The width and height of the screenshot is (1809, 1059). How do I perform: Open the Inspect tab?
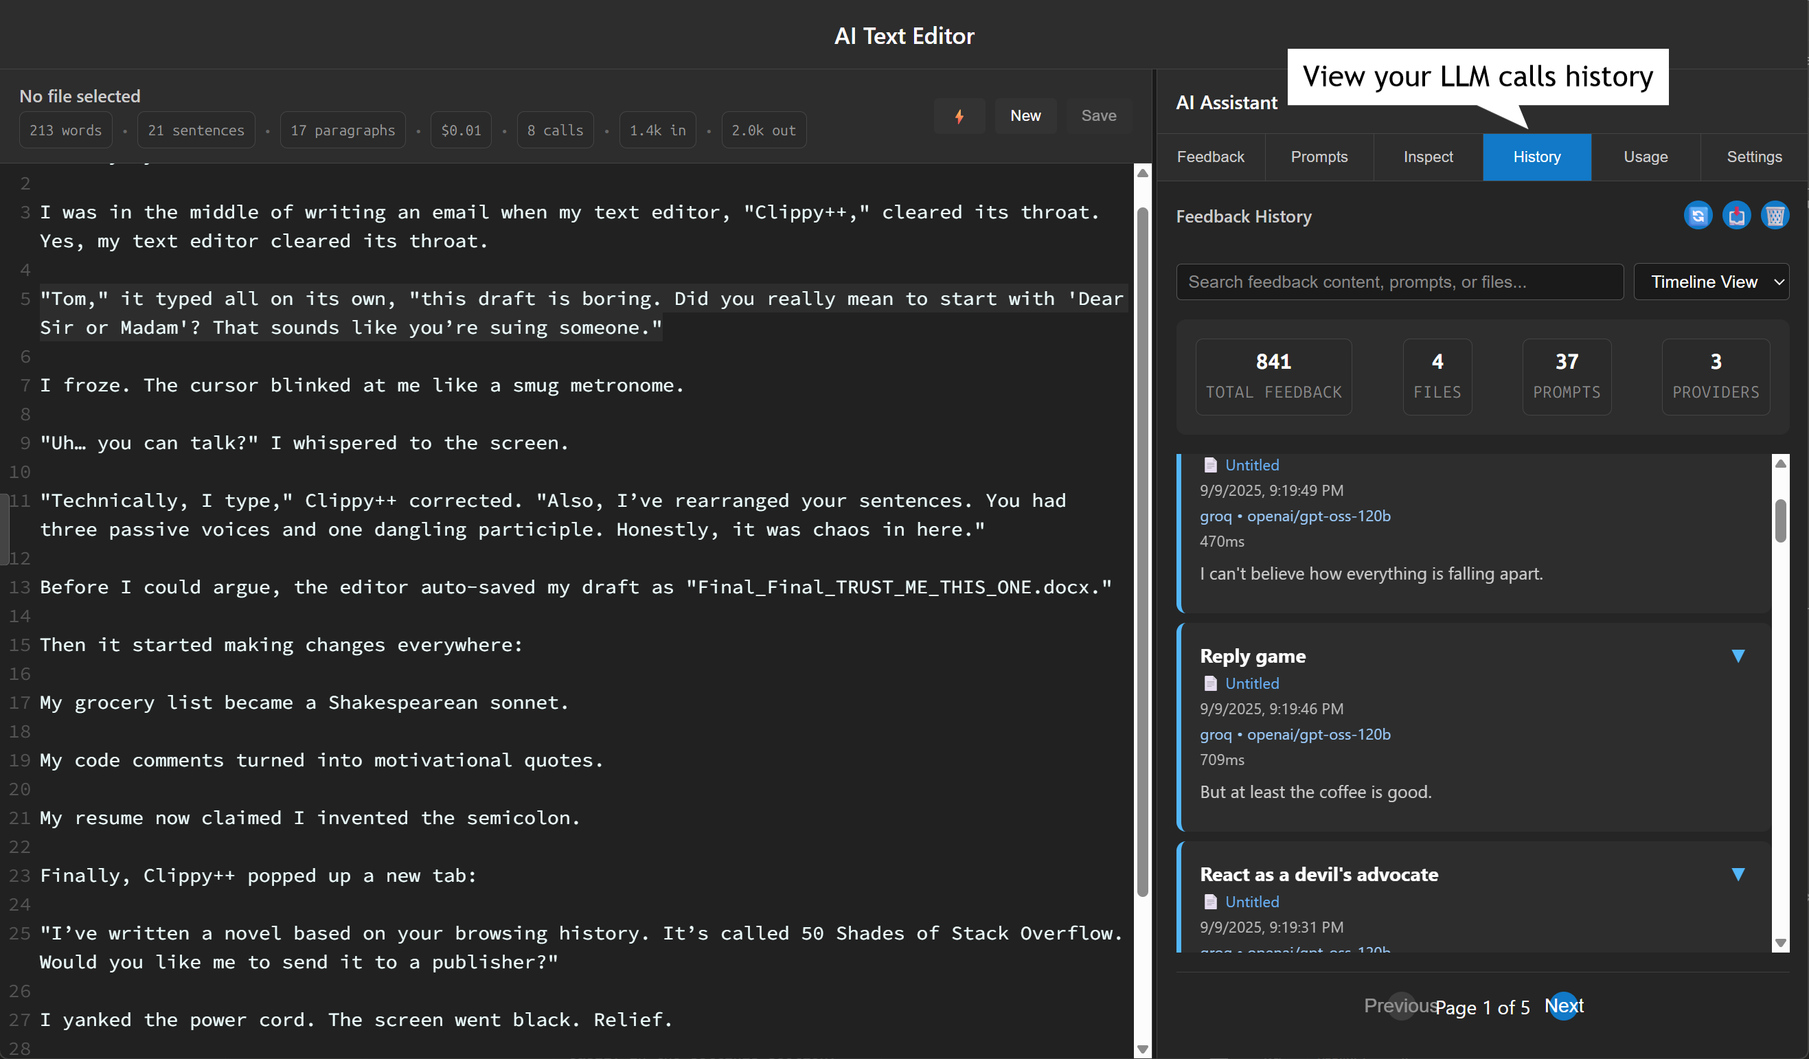[x=1427, y=157]
